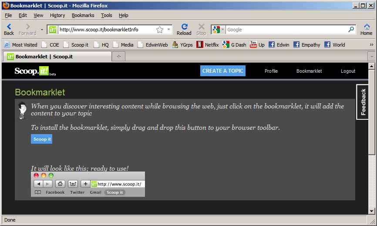Expand the back/forward history dropdown
Viewport: 377px width, 226px height.
(42, 30)
